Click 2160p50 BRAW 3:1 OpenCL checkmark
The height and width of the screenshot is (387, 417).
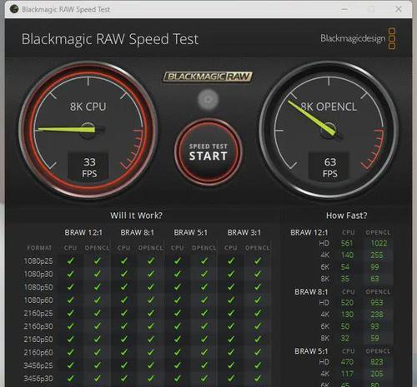tap(258, 339)
